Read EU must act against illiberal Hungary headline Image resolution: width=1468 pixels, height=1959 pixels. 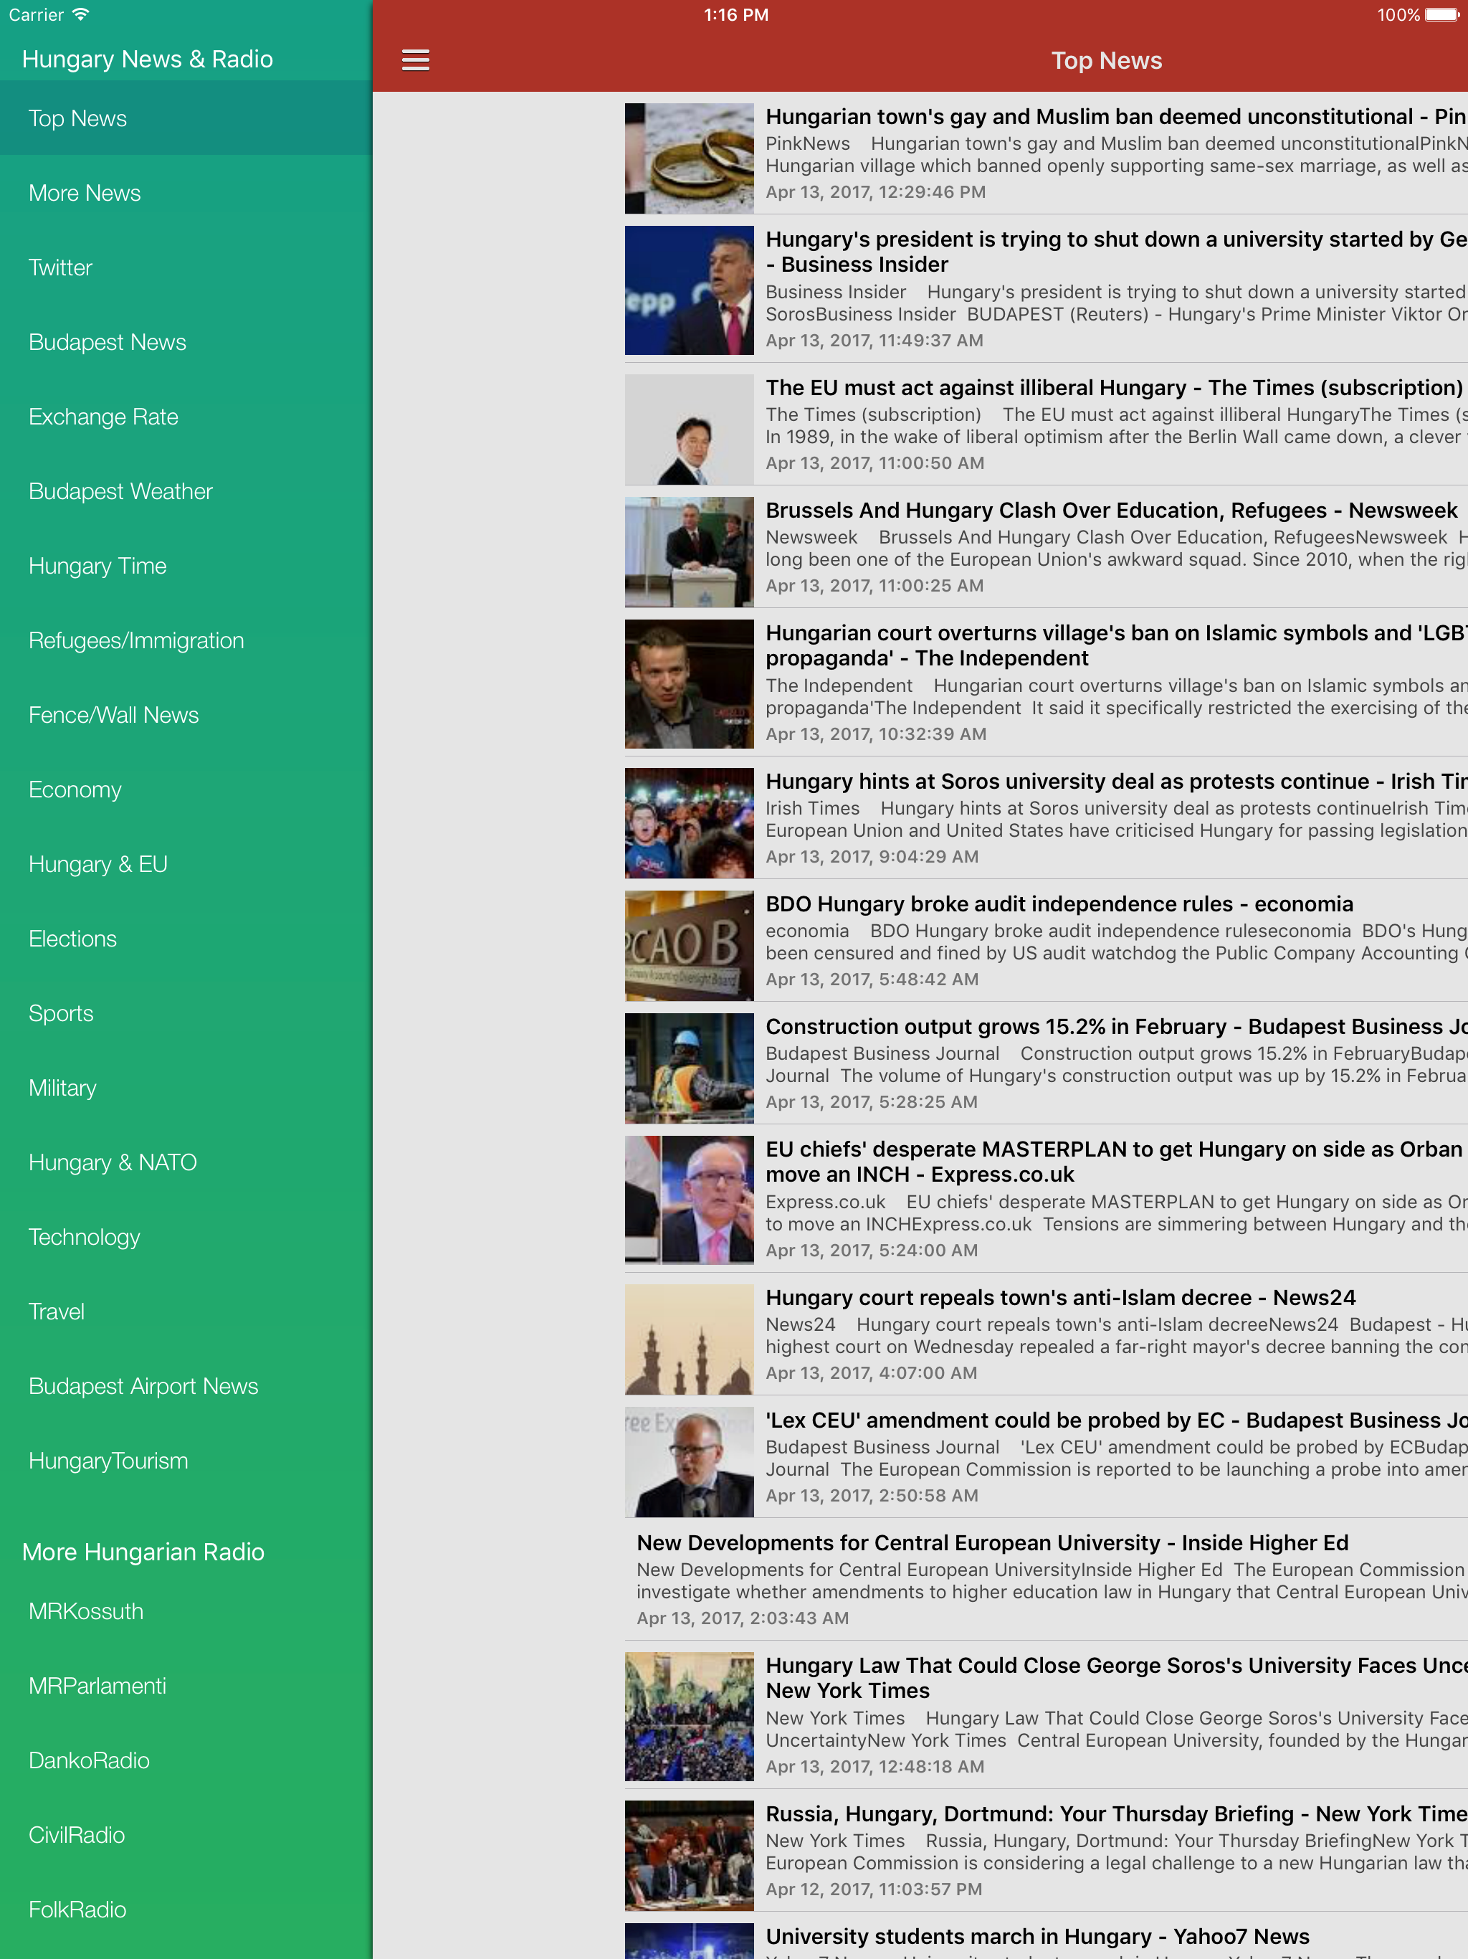[1114, 388]
